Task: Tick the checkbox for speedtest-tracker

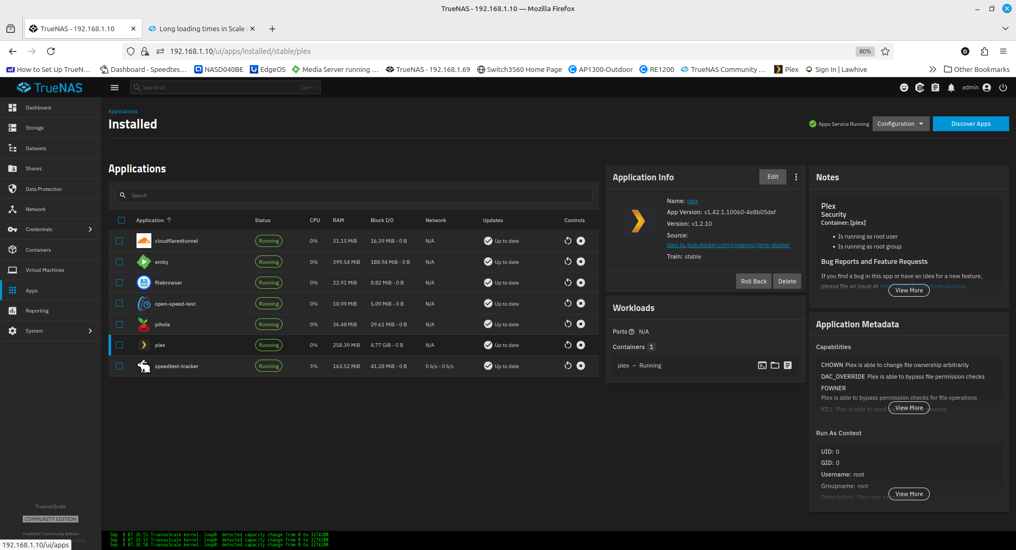Action: click(120, 366)
